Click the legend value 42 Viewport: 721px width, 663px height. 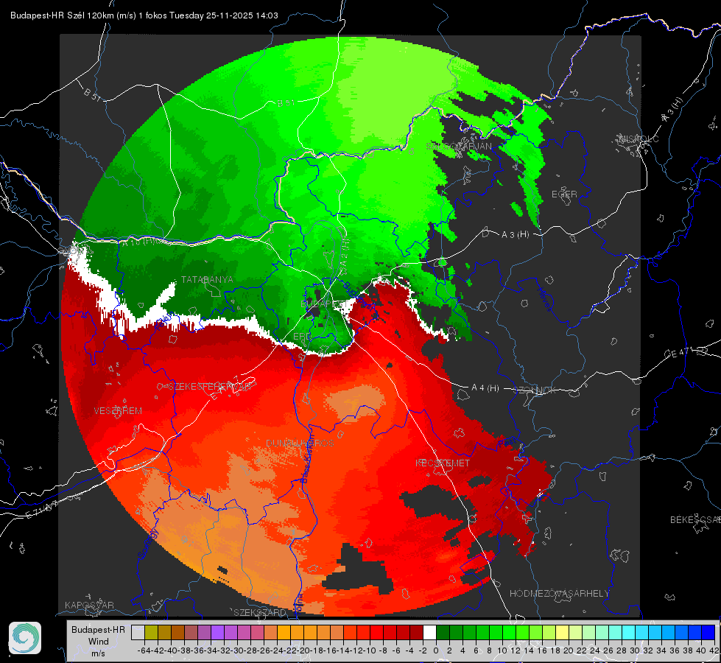pyautogui.click(x=714, y=650)
